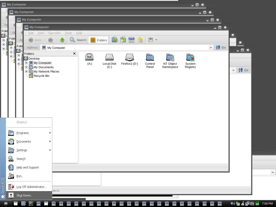Select My Network Places tree item
This screenshot has width=276, height=207.
click(46, 71)
